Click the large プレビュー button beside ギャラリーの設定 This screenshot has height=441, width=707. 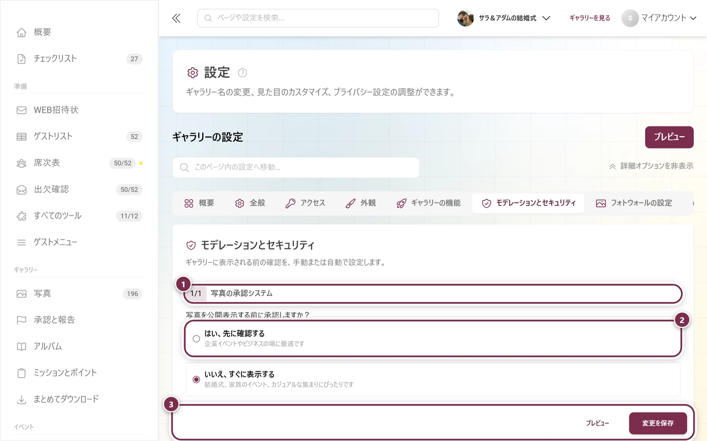[x=669, y=137]
